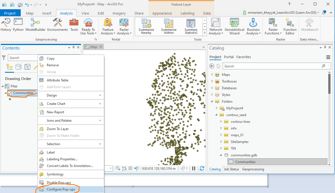
Task: Pause map drawing
Action: click(194, 168)
